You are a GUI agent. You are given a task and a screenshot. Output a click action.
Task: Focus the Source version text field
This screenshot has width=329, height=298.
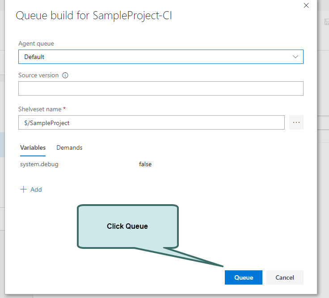[x=160, y=88]
